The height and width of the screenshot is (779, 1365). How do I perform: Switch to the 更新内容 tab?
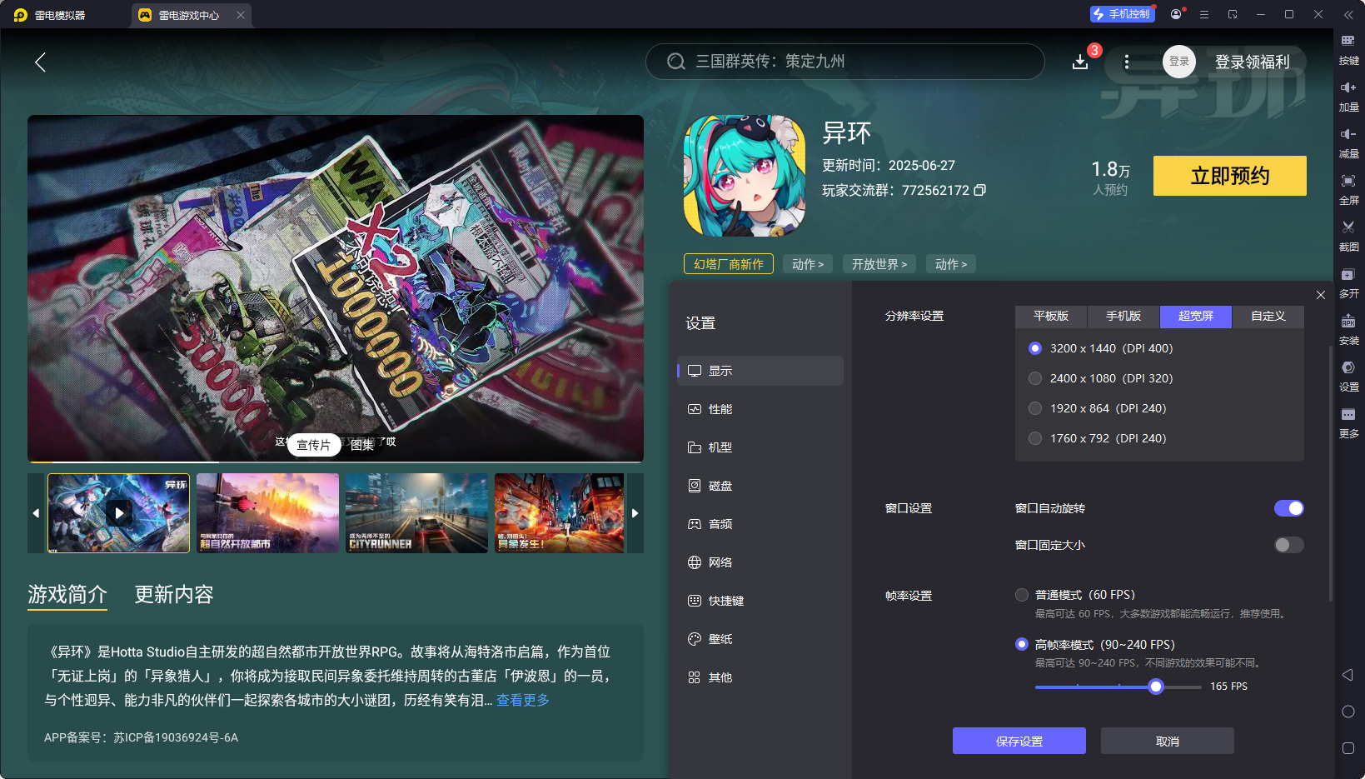173,594
